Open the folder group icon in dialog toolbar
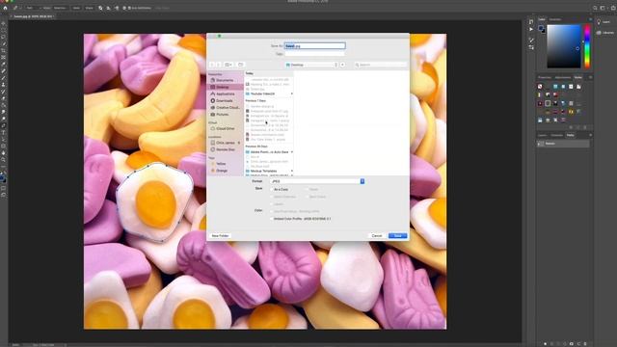This screenshot has width=617, height=347. tap(241, 65)
